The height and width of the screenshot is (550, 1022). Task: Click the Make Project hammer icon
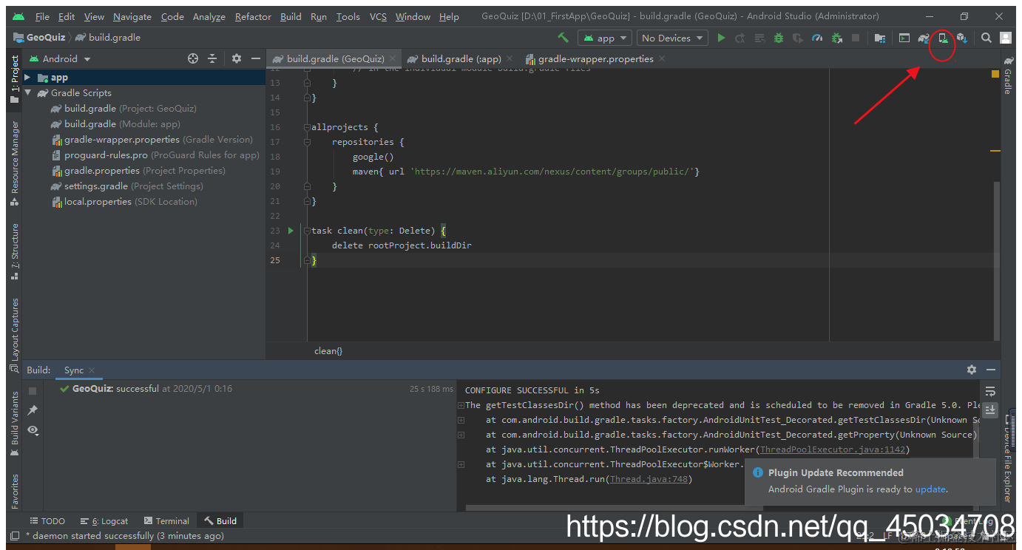(564, 38)
